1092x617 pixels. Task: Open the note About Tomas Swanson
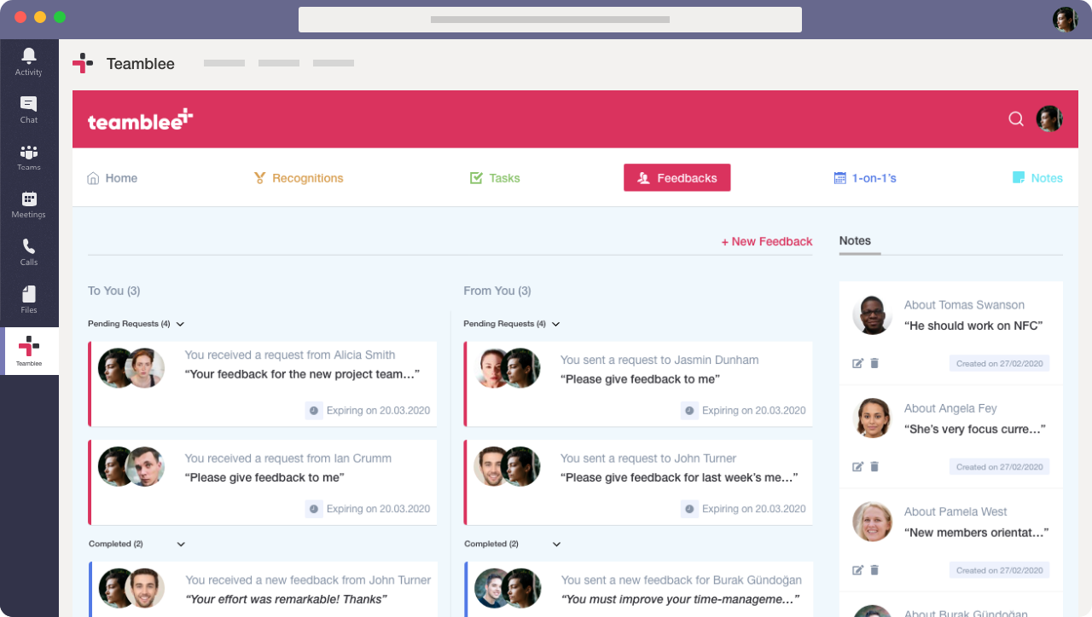[x=951, y=333]
